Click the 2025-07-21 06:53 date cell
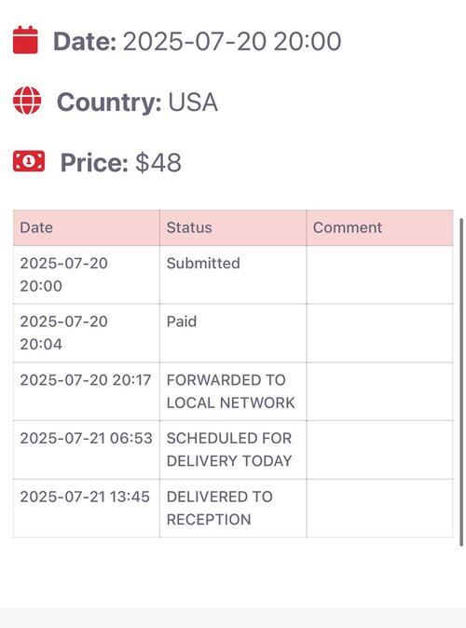Screen dimensions: 466x628 [87, 450]
